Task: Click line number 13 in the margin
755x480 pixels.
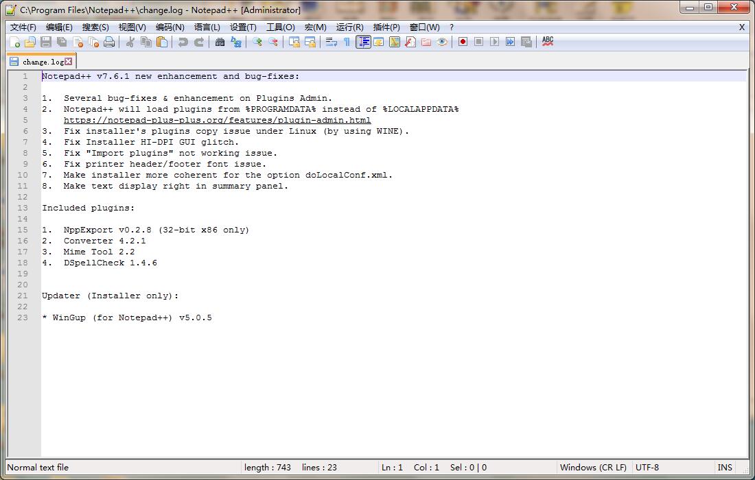Action: point(23,208)
